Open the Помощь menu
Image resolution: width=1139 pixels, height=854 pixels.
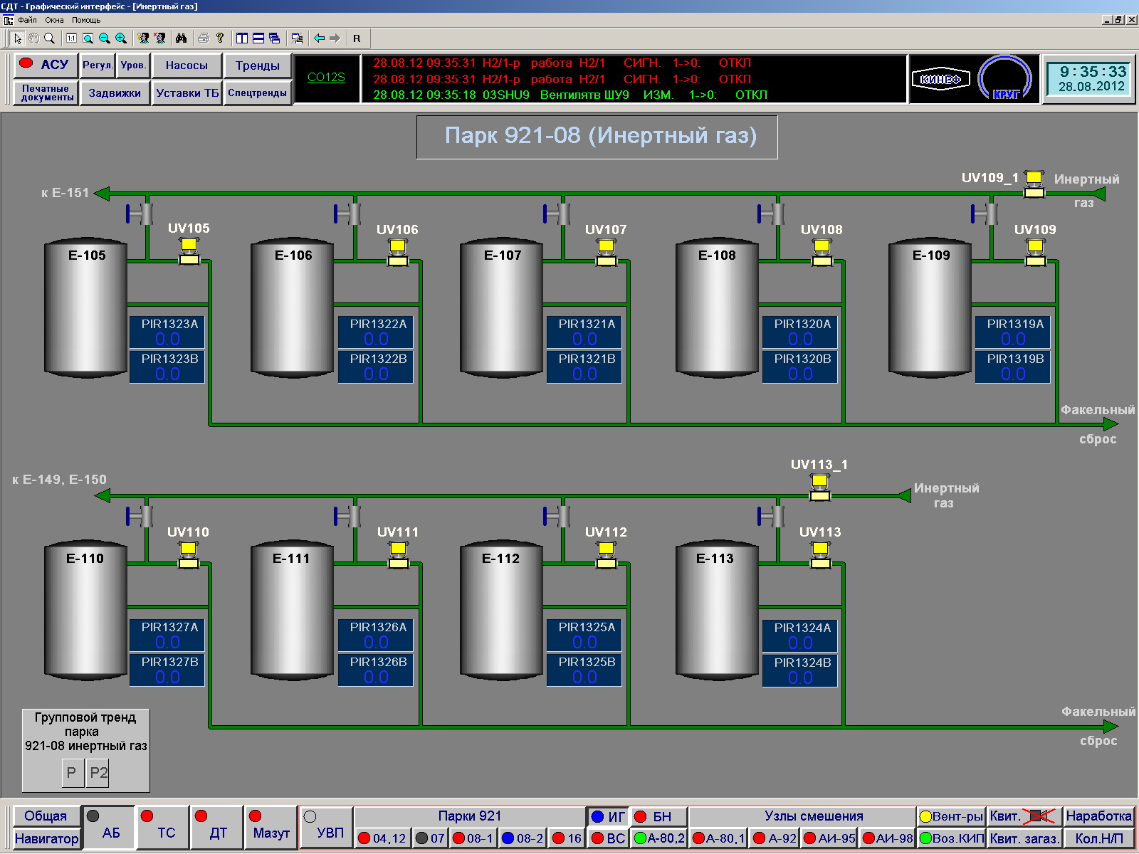point(86,20)
